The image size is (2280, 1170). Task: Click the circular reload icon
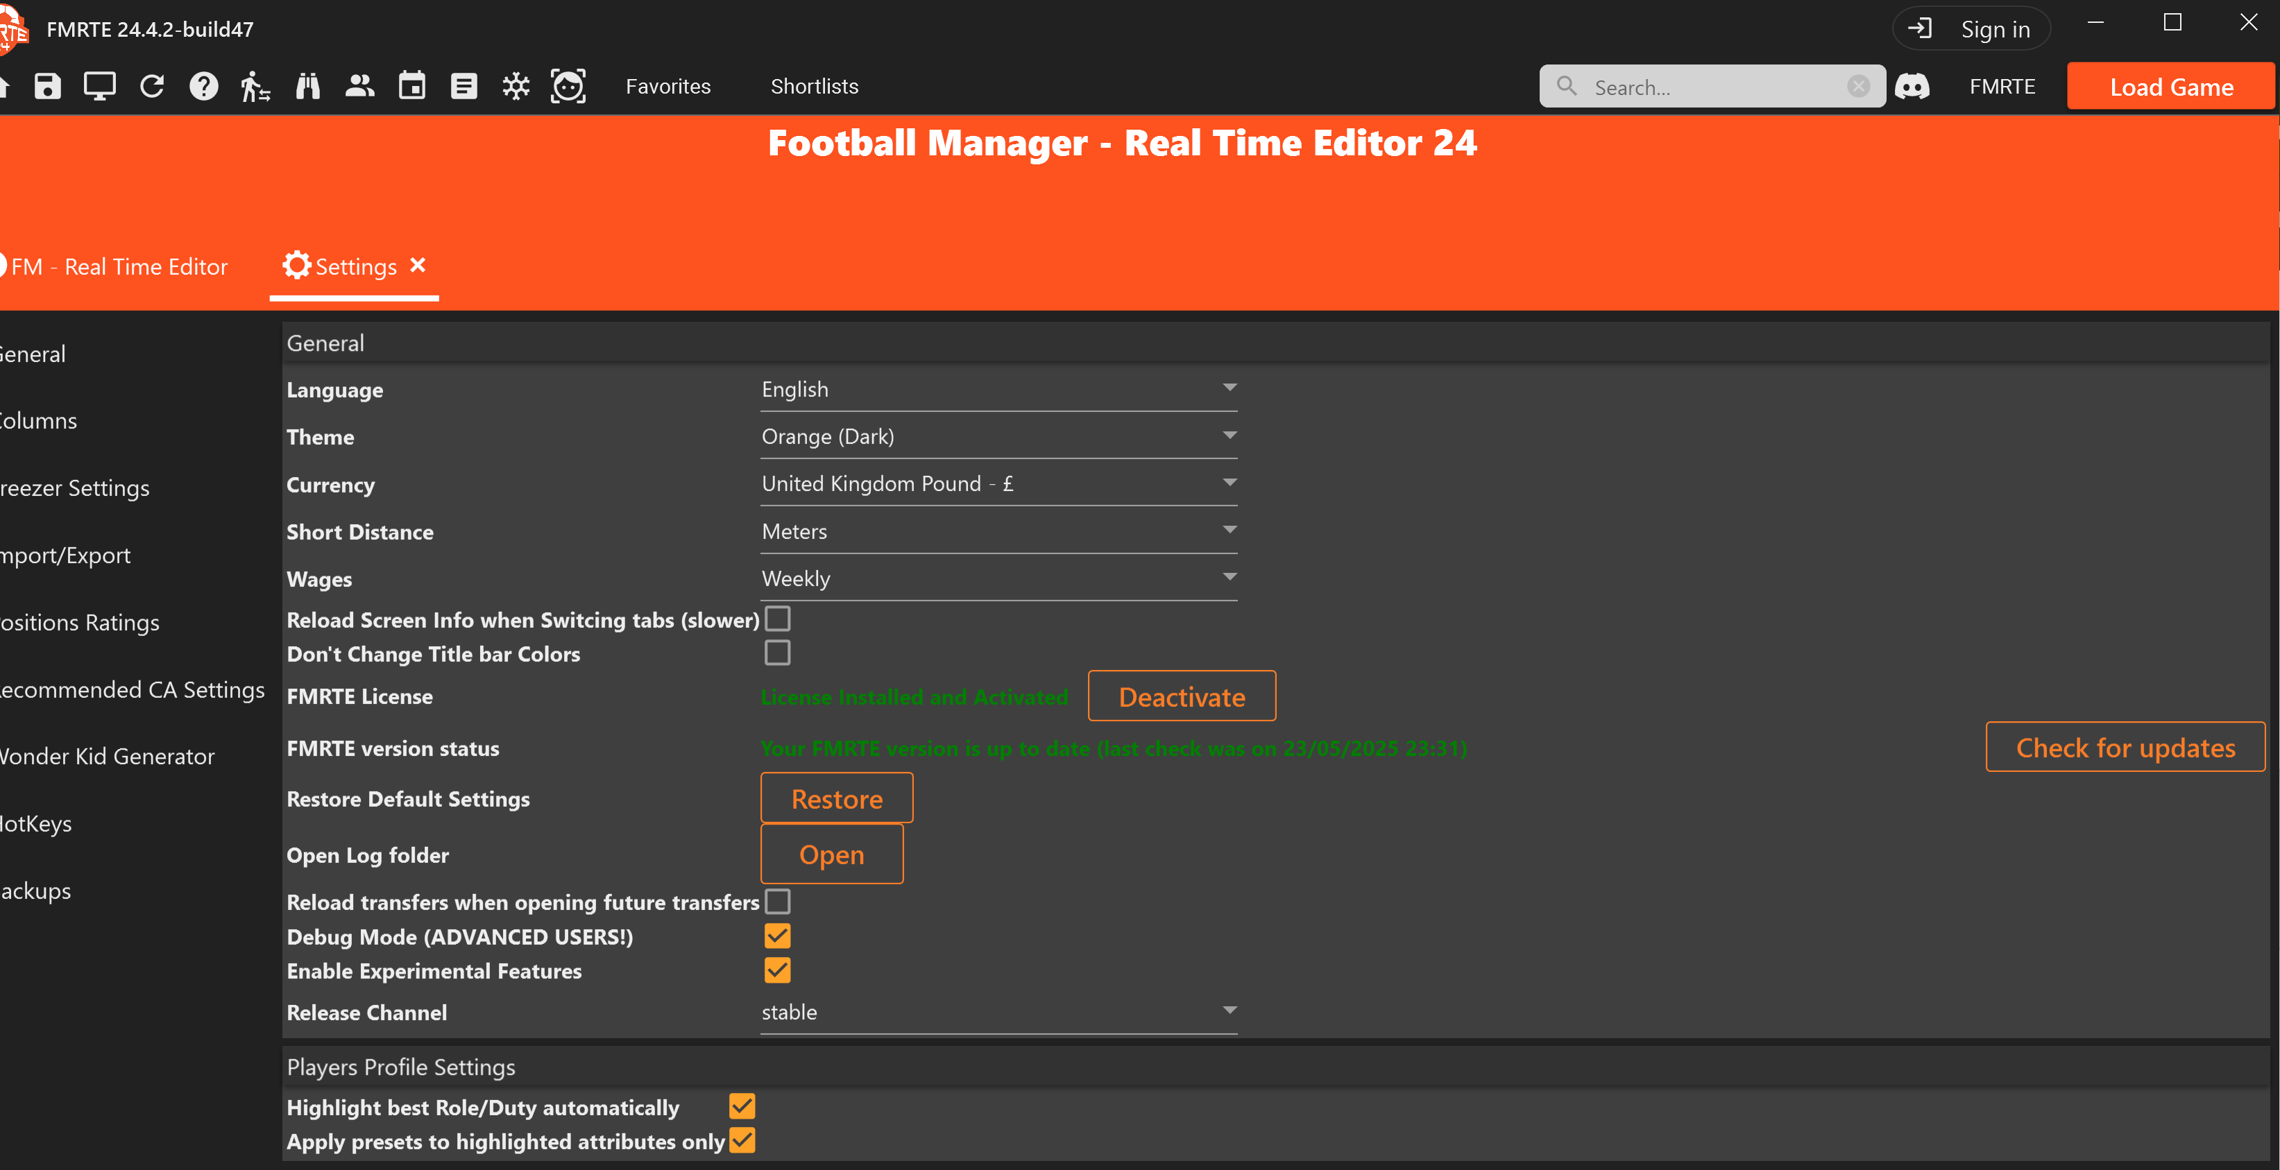pos(152,87)
